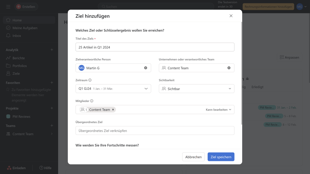Click Rechnungsinformationen hinzufügen button
The height and width of the screenshot is (174, 310).
coord(268,7)
